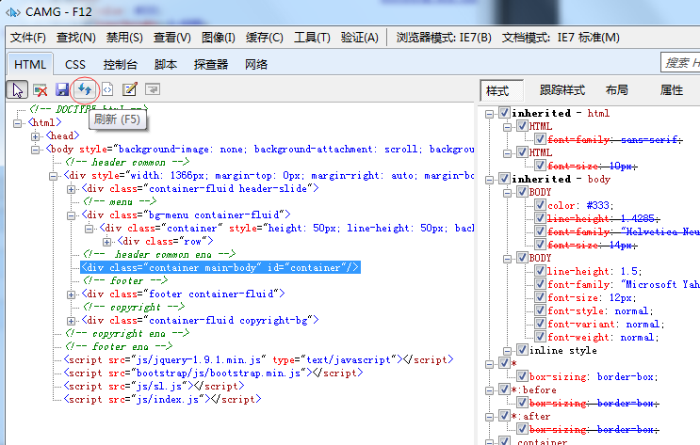Collapse the inherited - body style group
Viewport: 700px width, 445px height.
(x=489, y=180)
